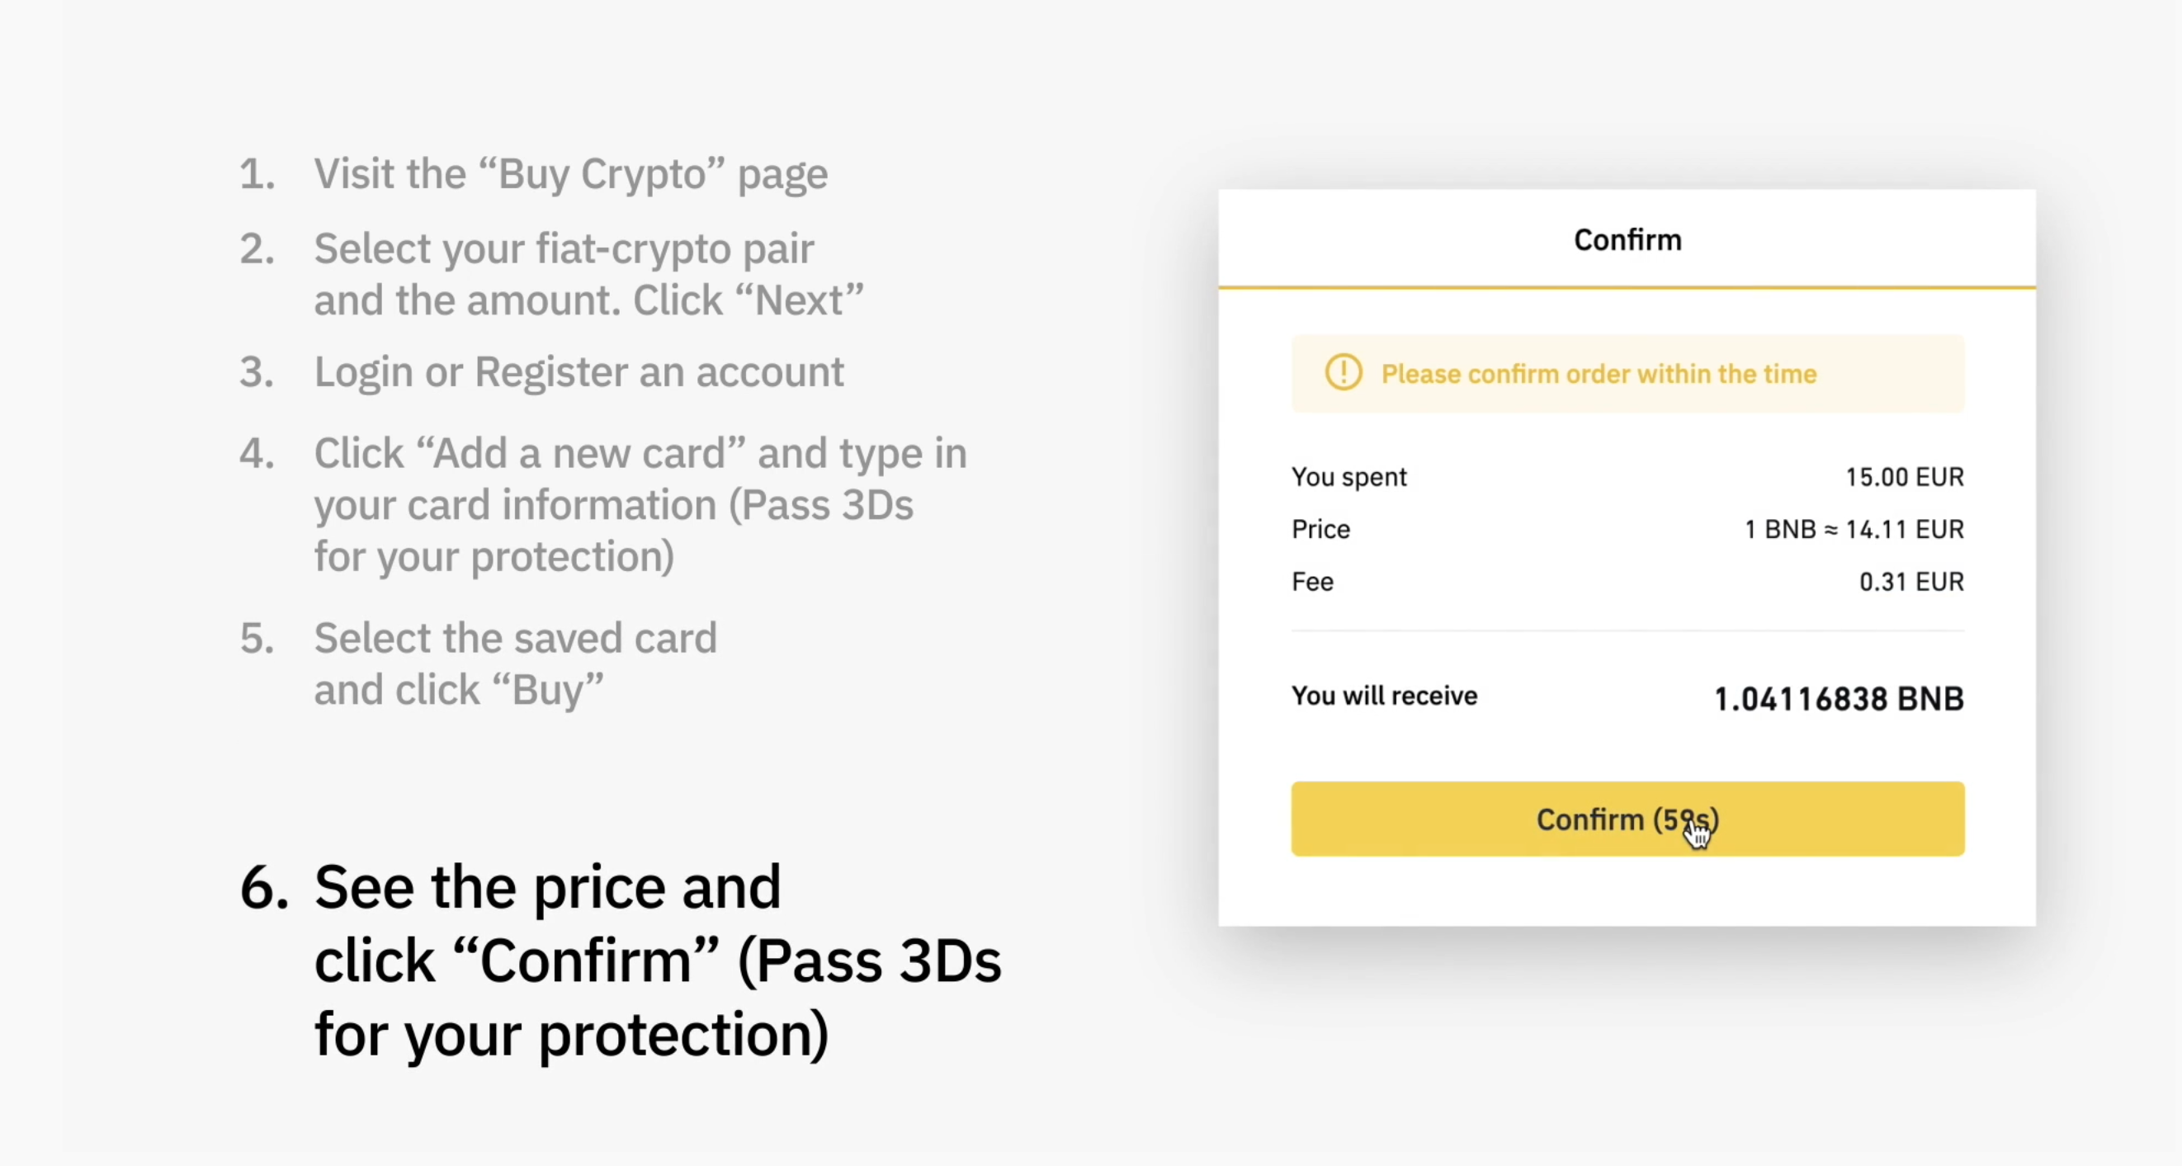The height and width of the screenshot is (1166, 2182).
Task: Click the 0.31 EUR fee value
Action: [1911, 582]
